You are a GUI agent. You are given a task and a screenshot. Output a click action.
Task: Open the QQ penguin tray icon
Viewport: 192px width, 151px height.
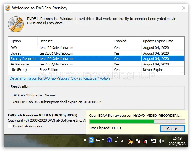130,141
